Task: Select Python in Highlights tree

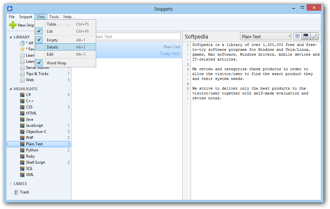Action: point(39,150)
